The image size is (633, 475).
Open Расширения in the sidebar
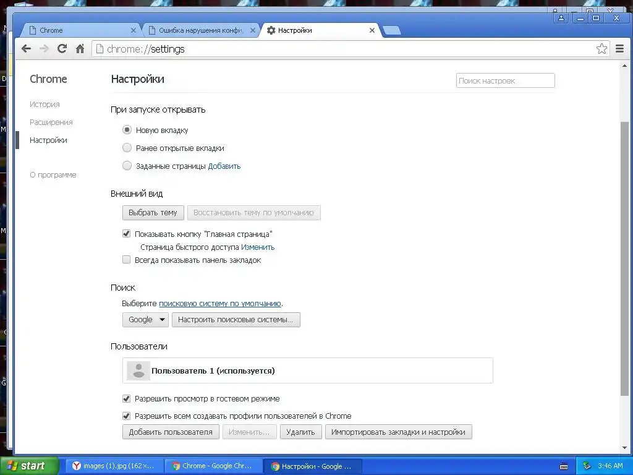coord(51,122)
